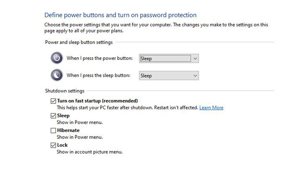Click the Power and sleep button settings label
The image size is (308, 173).
point(79,42)
